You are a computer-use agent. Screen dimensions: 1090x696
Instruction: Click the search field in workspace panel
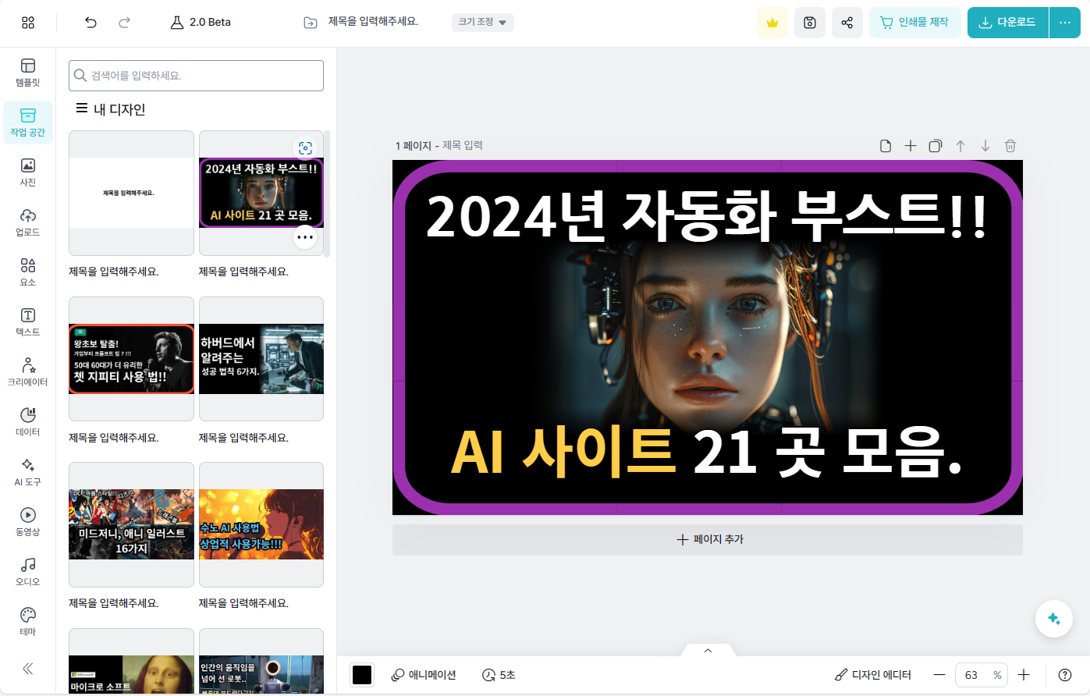pos(196,76)
